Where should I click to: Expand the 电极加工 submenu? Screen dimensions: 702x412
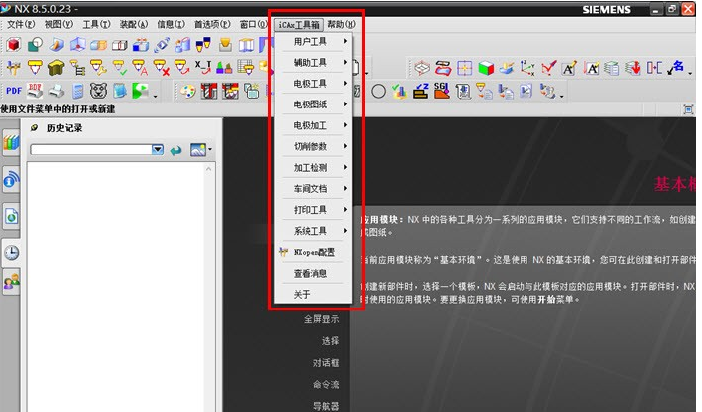pos(318,125)
